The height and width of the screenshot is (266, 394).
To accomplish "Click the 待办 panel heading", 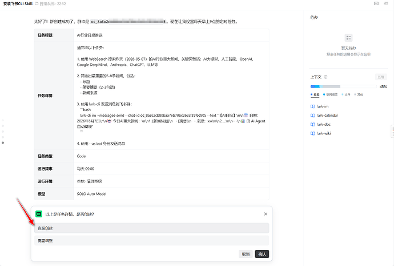I will click(x=314, y=17).
